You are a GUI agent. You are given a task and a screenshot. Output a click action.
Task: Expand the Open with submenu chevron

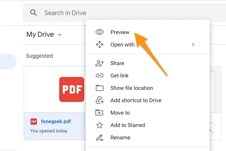click(x=193, y=45)
